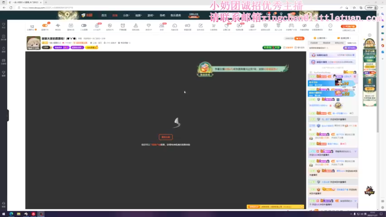Click the green banner above the player
The image size is (386, 217).
272,47
